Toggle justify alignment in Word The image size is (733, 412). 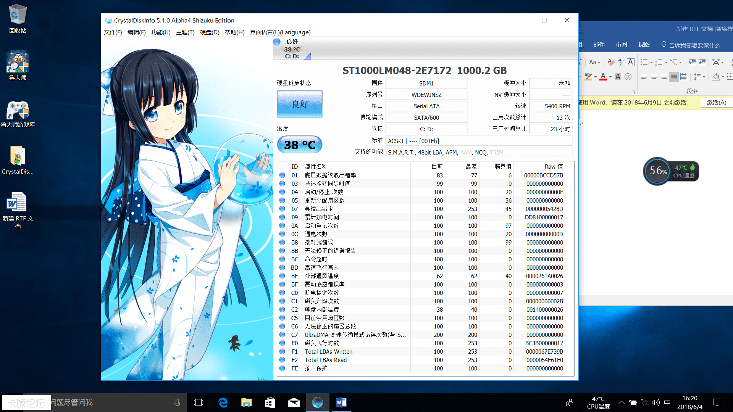(674, 77)
